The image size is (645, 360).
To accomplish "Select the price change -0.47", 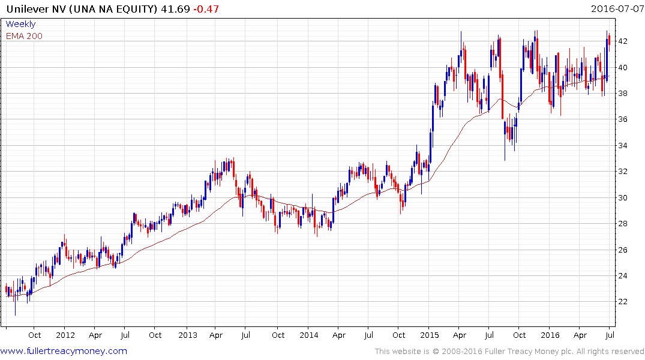I will [x=206, y=8].
